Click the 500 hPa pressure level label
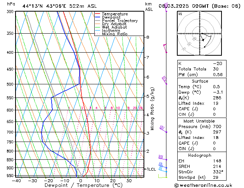The width and height of the screenshot is (244, 188). (x=10, y=84)
